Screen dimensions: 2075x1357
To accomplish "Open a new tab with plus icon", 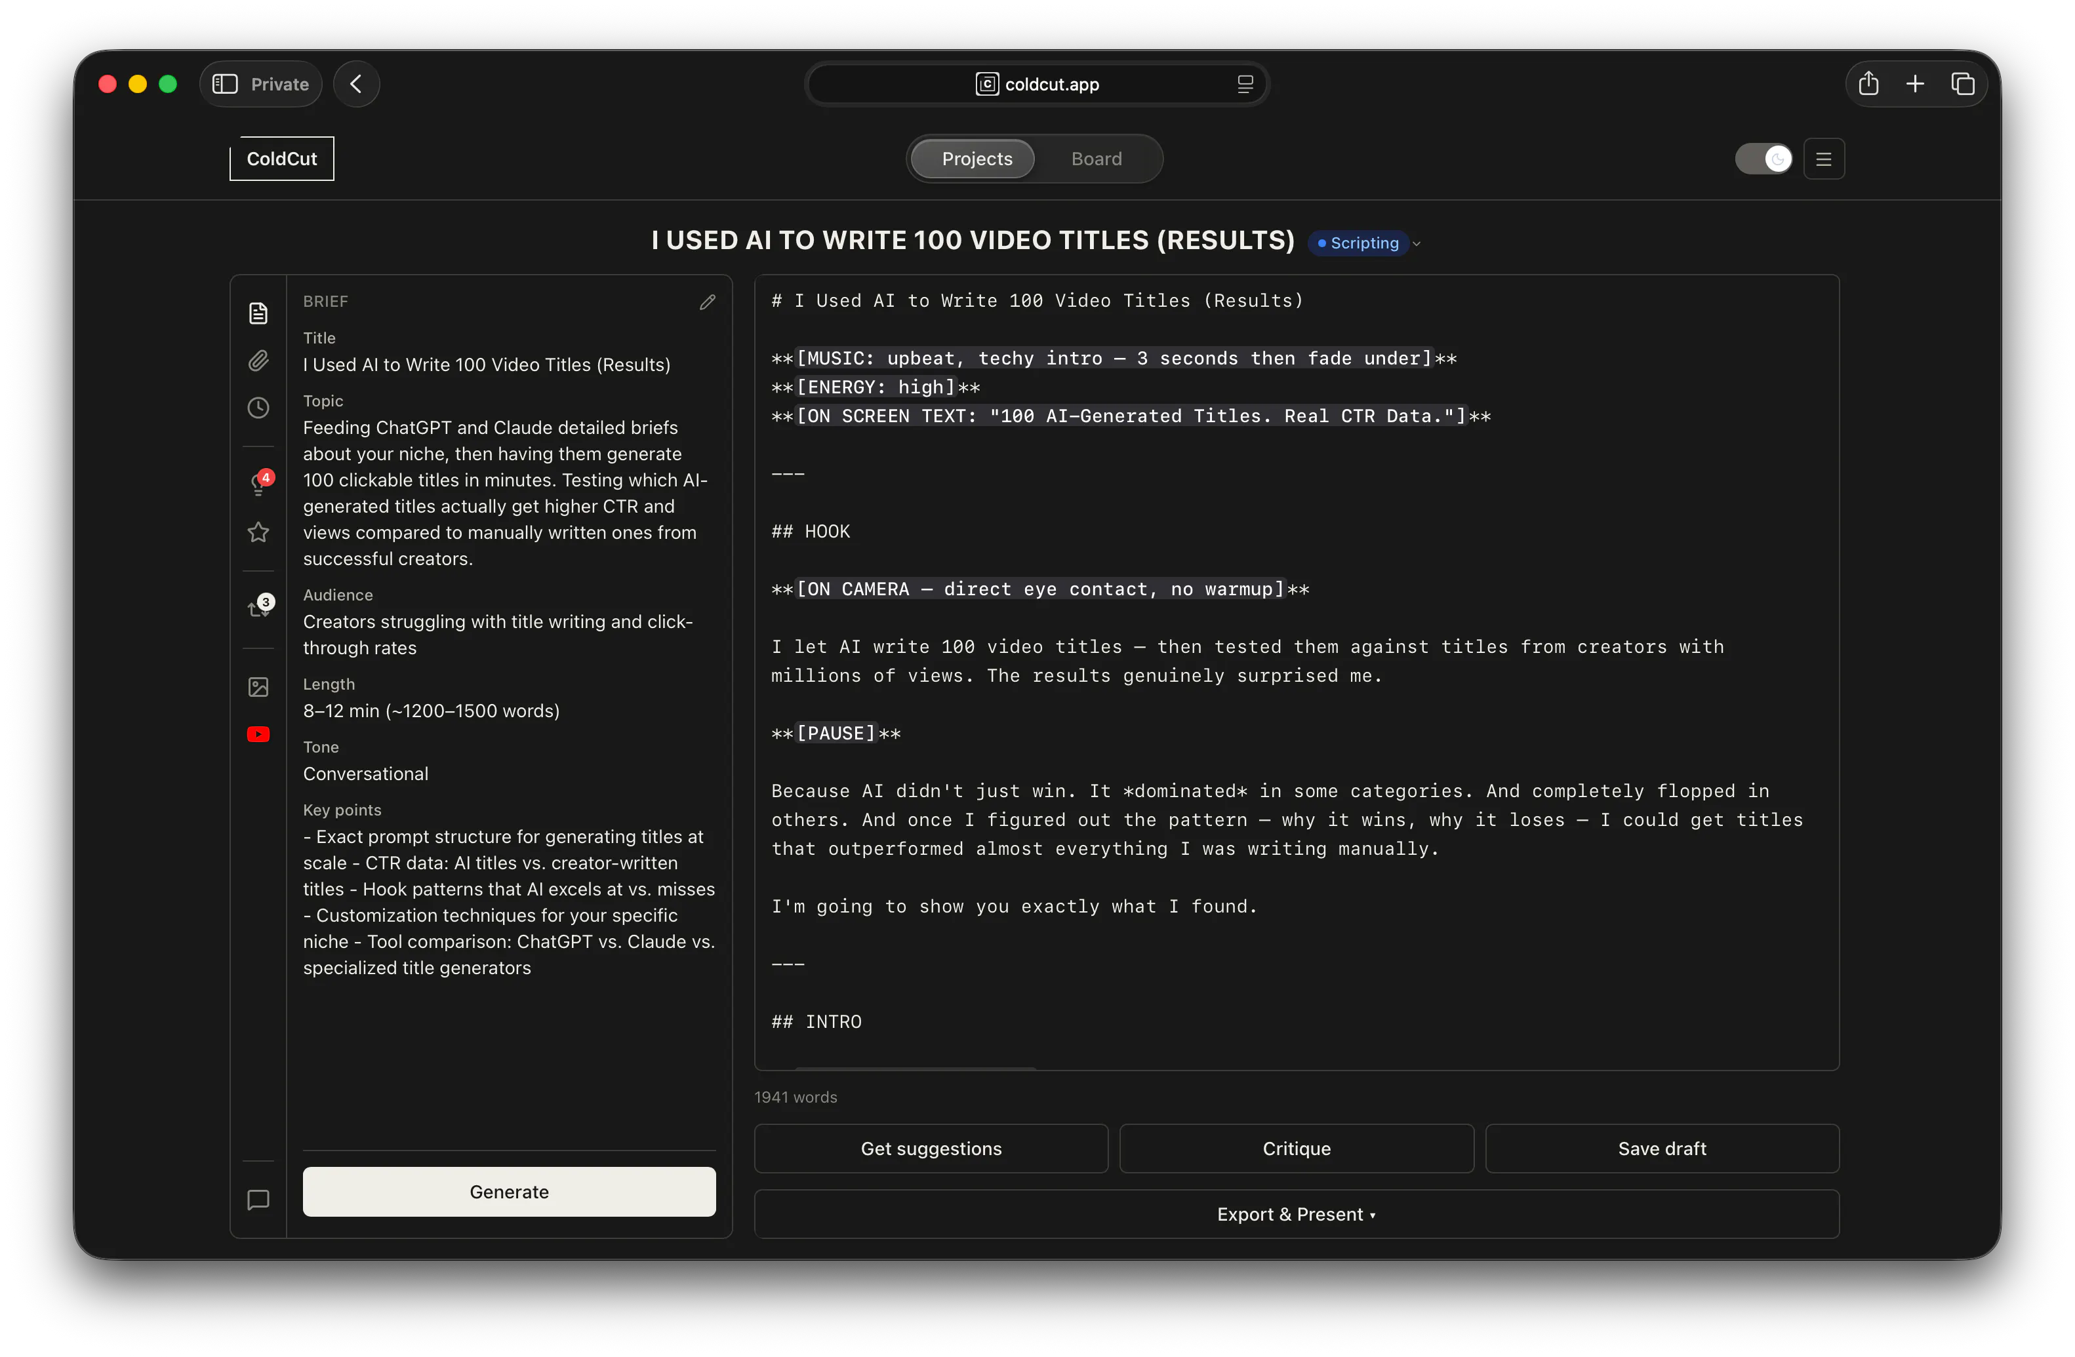I will (1914, 84).
